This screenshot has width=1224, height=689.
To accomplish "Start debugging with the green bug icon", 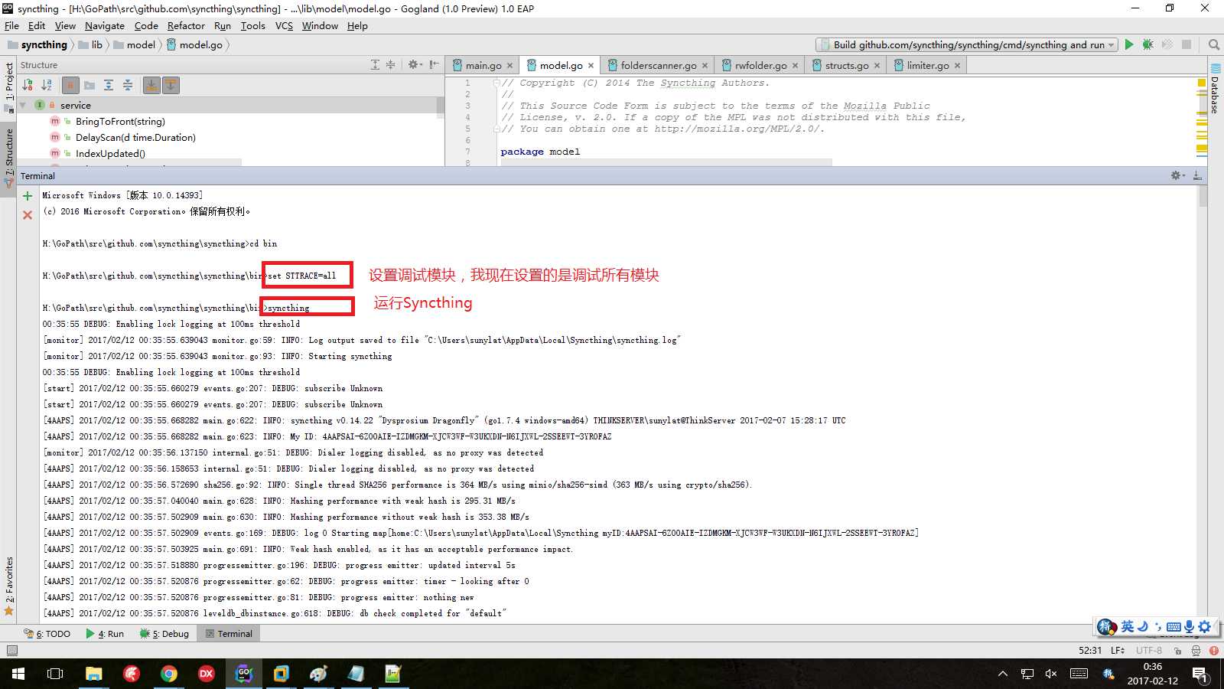I will 1147,44.
